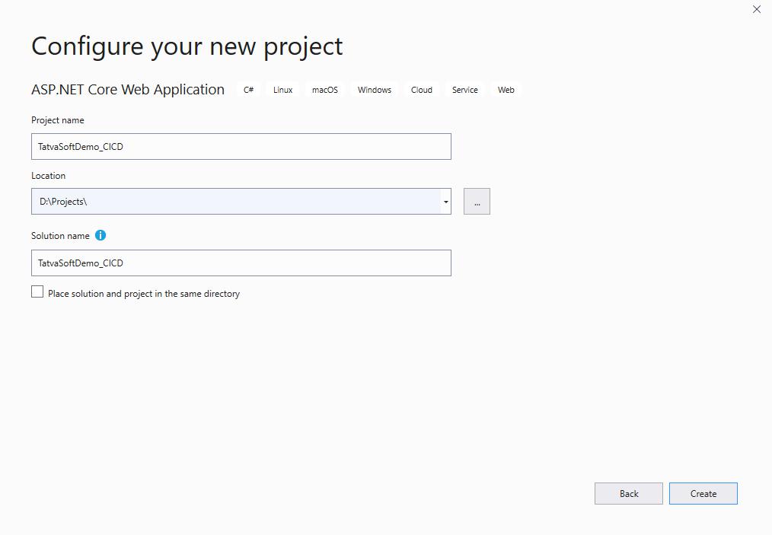Click the Windows tag
This screenshot has height=535, width=772.
coord(375,90)
